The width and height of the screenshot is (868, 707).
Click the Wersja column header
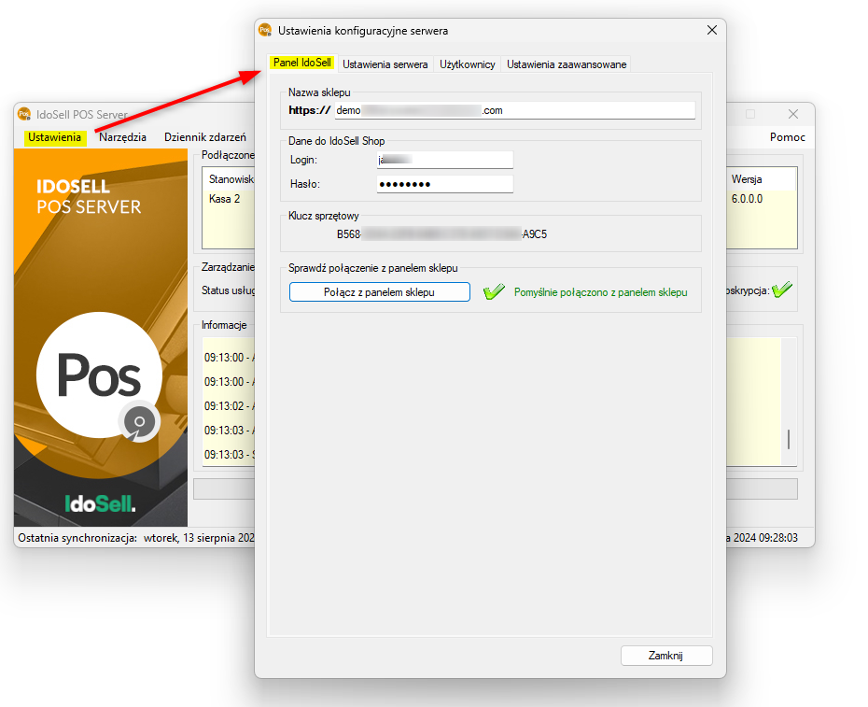(x=747, y=179)
